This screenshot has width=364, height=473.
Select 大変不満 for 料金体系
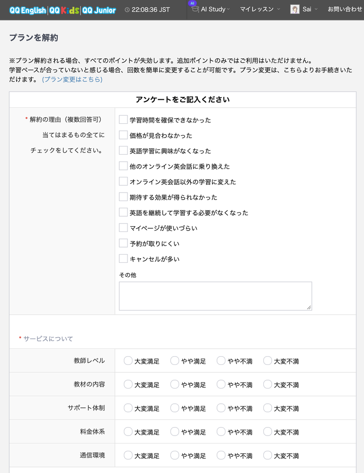267,431
